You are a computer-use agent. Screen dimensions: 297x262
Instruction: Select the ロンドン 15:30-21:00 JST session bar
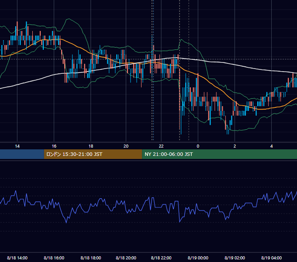coord(93,154)
